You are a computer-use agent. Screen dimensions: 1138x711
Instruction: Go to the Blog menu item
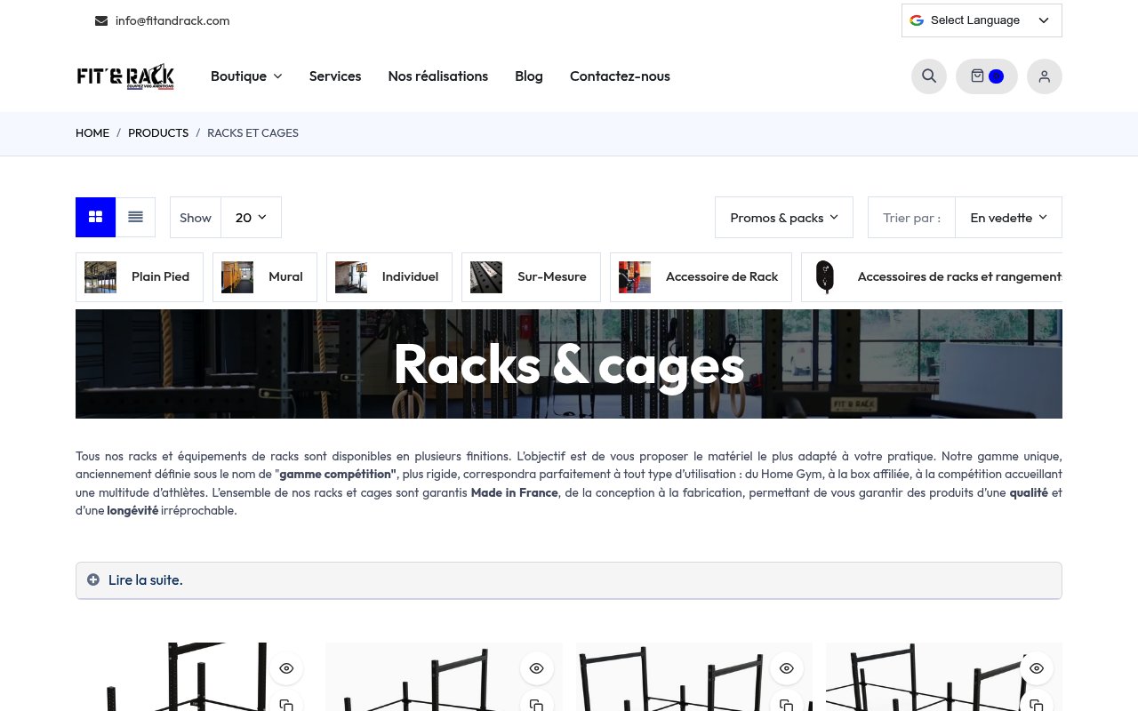point(529,76)
